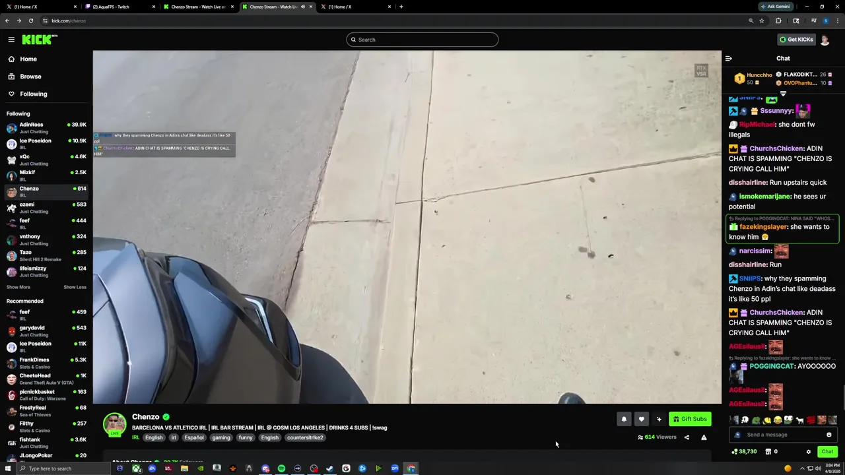Click the funny tag
Screen dimensions: 845x475
(246, 437)
